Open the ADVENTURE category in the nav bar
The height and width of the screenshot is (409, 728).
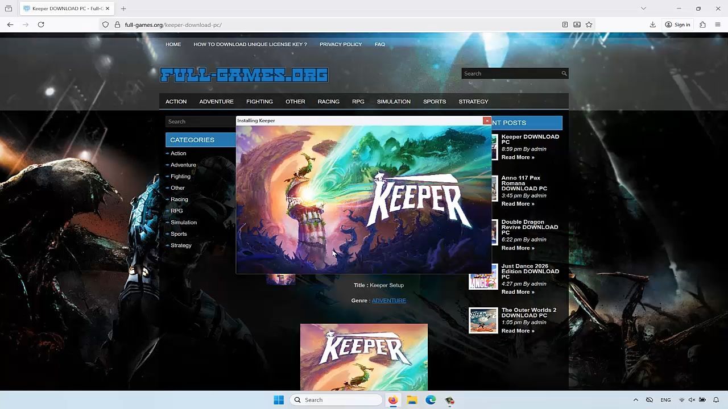coord(216,102)
